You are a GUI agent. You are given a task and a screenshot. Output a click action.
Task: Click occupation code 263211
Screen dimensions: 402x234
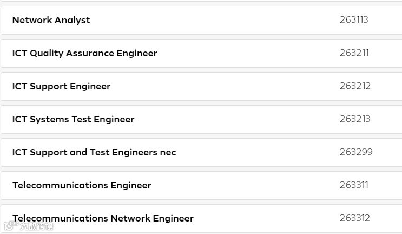pos(354,53)
